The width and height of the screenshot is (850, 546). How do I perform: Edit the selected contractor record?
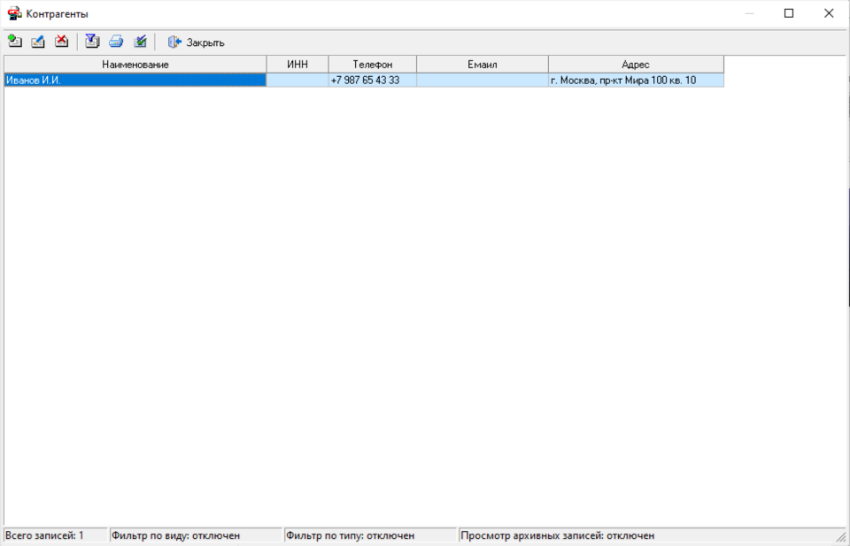click(x=38, y=42)
